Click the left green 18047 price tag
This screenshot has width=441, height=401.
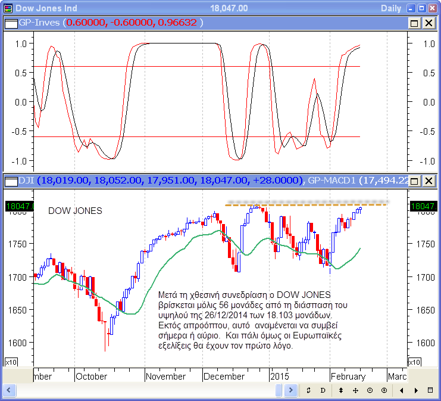20,206
